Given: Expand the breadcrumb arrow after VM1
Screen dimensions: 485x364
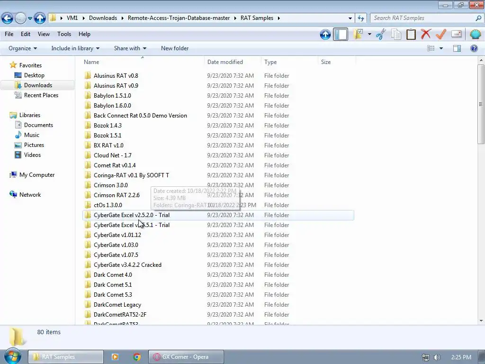Looking at the screenshot, I should pyautogui.click(x=83, y=18).
